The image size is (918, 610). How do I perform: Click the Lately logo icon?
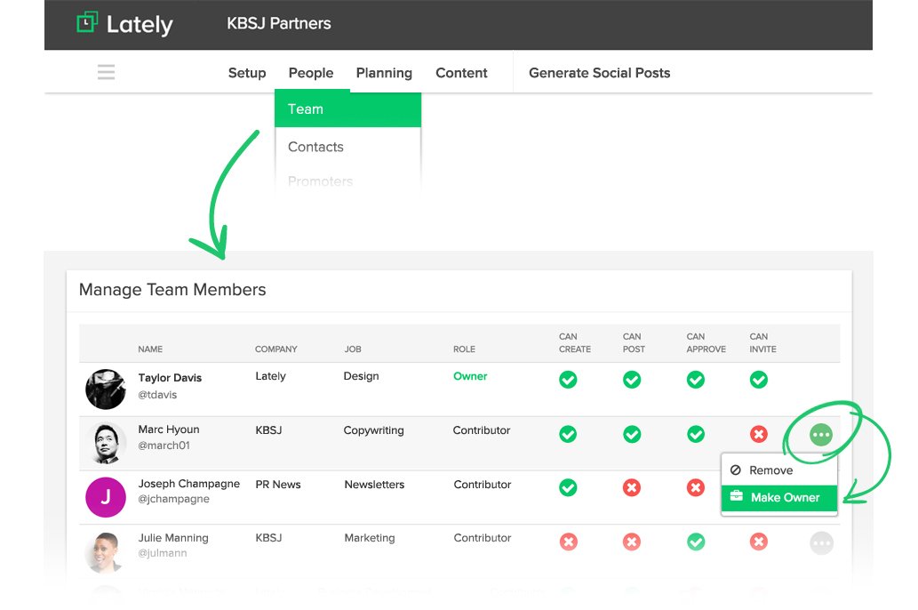coord(87,22)
